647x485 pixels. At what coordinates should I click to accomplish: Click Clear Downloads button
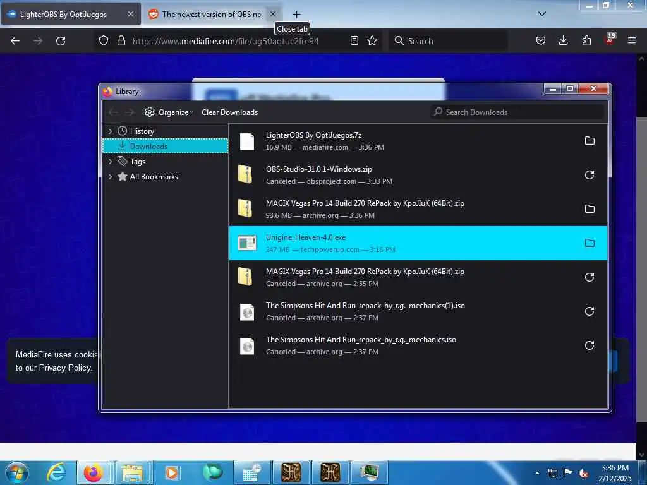click(230, 112)
